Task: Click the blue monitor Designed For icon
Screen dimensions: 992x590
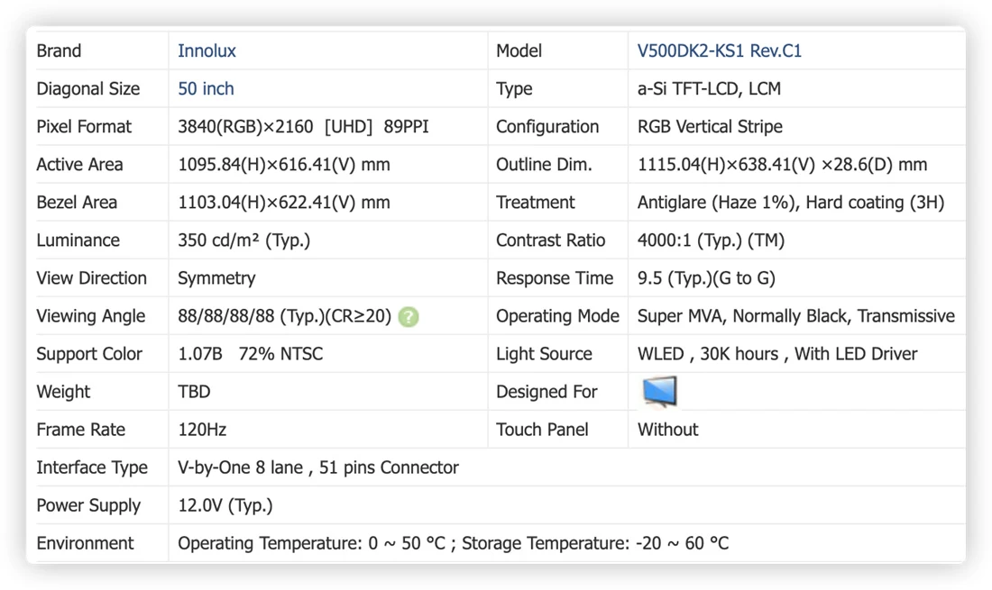Action: [659, 391]
